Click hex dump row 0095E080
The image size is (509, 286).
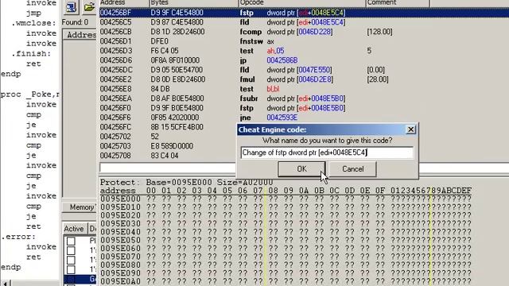286,265
